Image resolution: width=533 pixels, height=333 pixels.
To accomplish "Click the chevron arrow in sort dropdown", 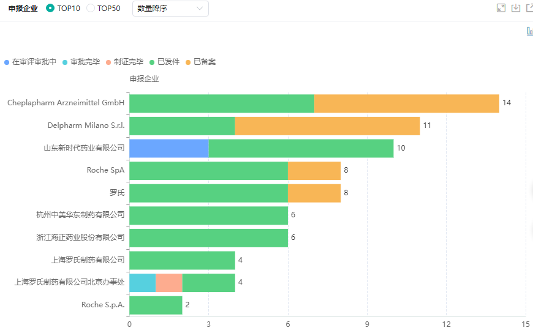I will [x=200, y=9].
